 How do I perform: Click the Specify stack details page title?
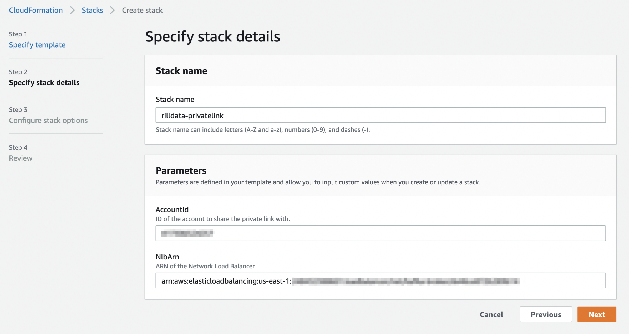[212, 36]
